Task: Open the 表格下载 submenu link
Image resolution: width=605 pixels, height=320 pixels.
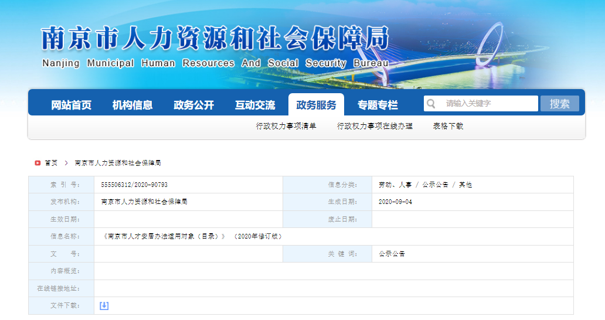Action: pos(448,126)
